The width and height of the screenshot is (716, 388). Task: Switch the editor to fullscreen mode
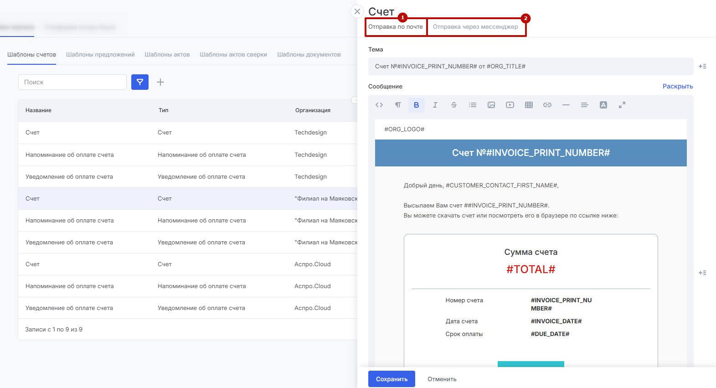[x=622, y=105]
